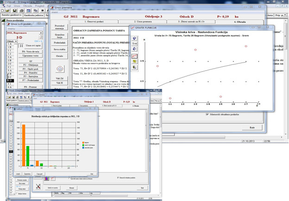Click the blue window icon next to Print
Screen dimensions: 289x201
click(x=29, y=11)
